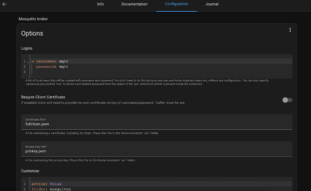The image size is (311, 191).
Task: Click the Logins section label
Action: 27,48
